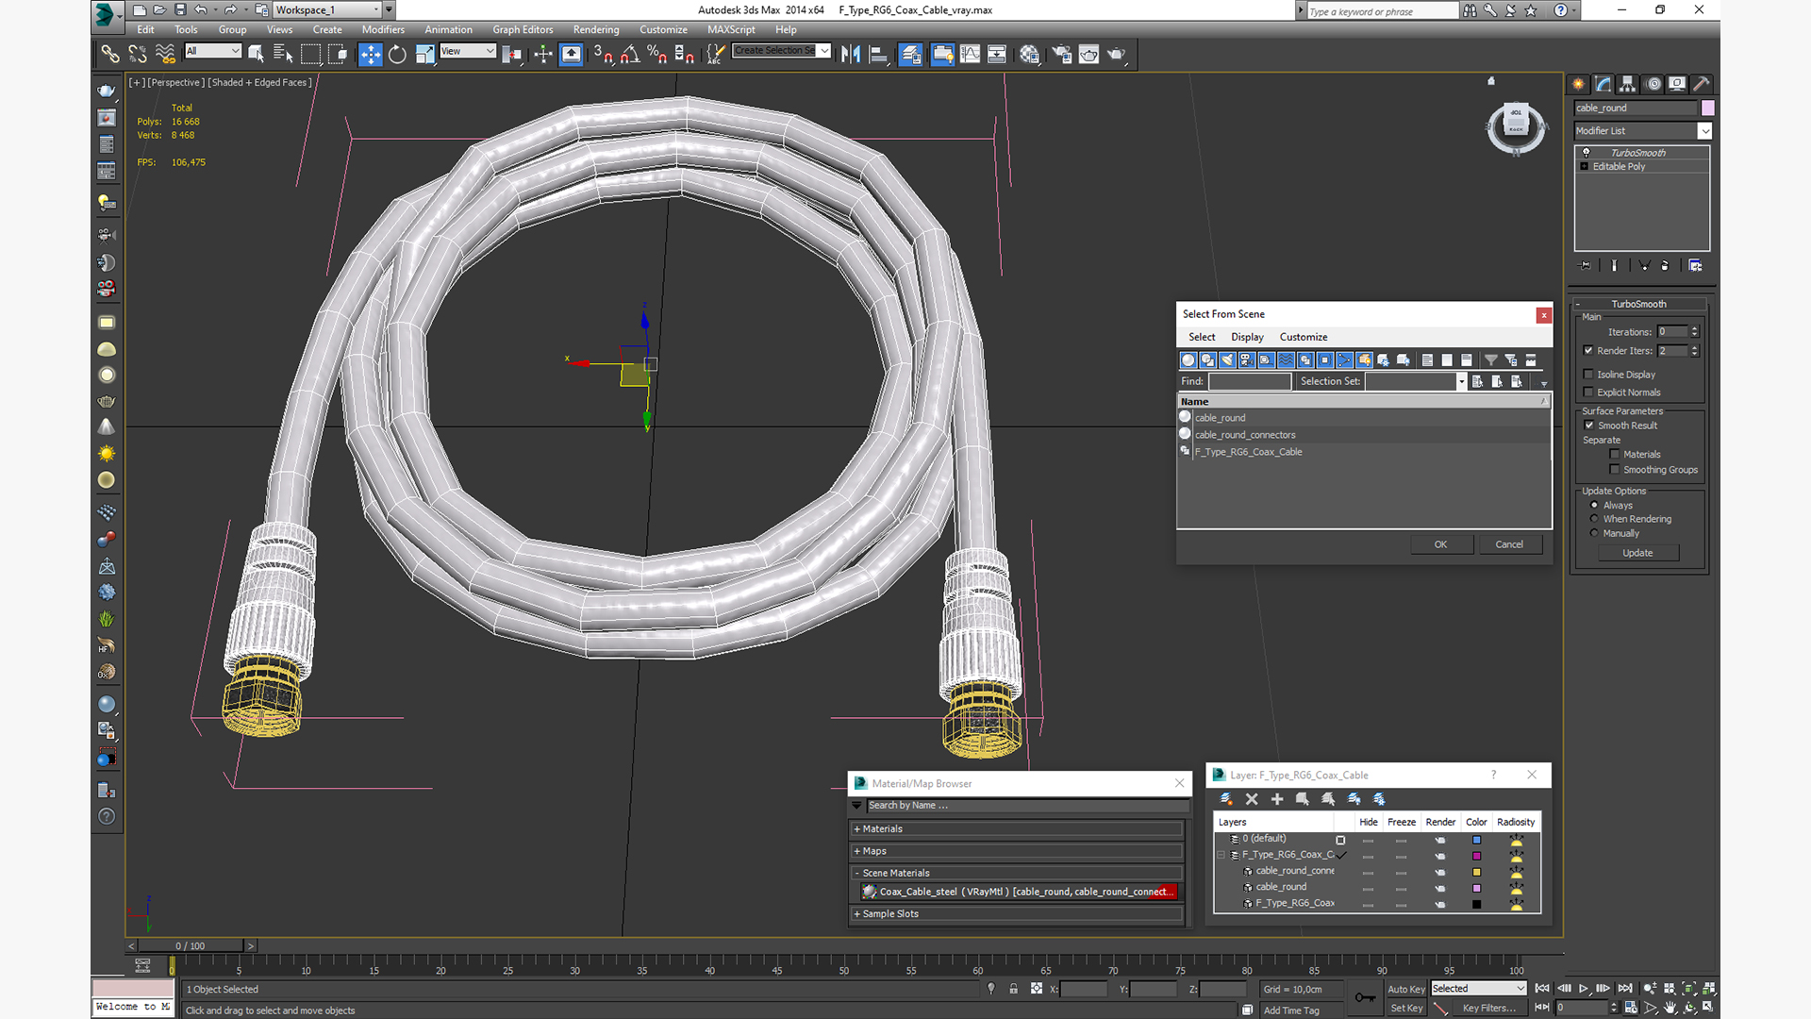Click Cancel in Select From Scene dialog
1811x1019 pixels.
(x=1509, y=544)
